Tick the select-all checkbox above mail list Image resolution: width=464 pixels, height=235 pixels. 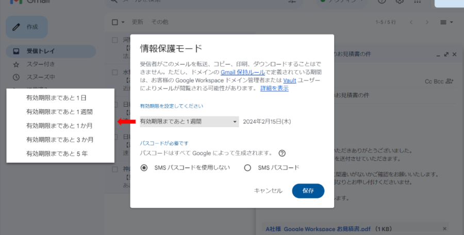coord(115,22)
